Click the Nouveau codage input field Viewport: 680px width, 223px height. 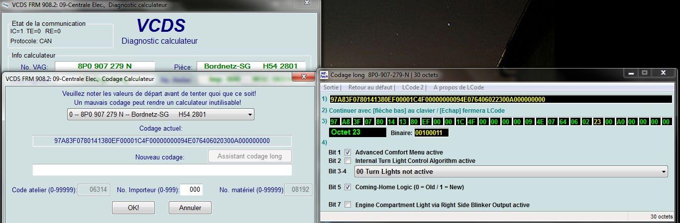pos(162,170)
